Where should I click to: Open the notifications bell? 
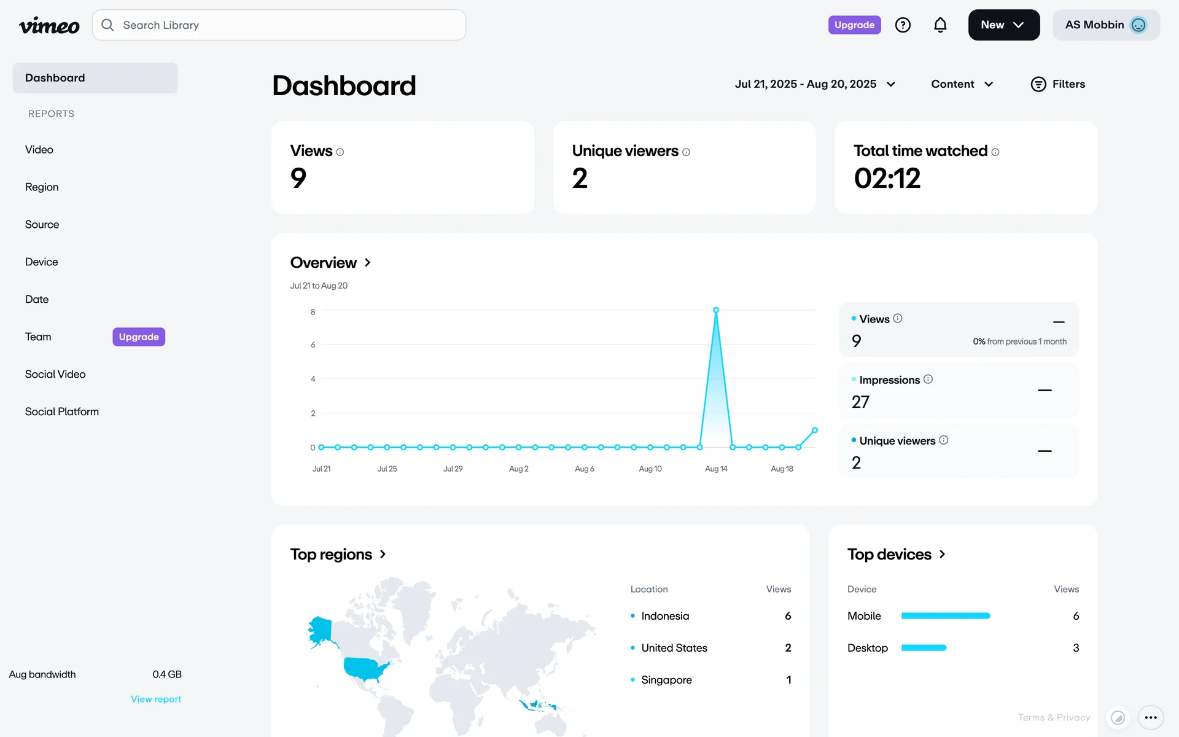pyautogui.click(x=940, y=25)
